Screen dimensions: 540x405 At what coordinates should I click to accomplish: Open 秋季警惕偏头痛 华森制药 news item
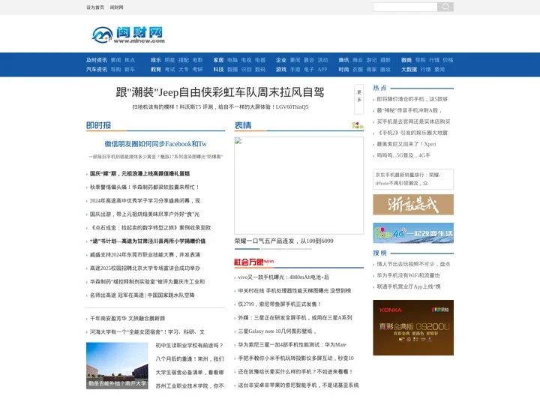point(145,187)
